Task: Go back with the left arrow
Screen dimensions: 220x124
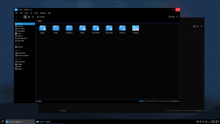Action: coord(17,17)
